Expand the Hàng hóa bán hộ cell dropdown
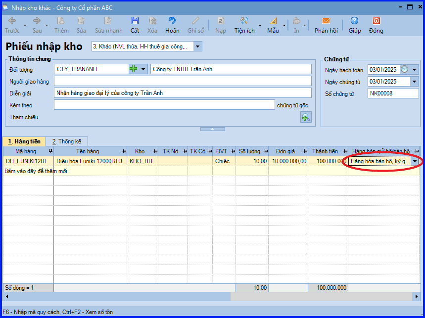The image size is (425, 318). click(x=415, y=161)
